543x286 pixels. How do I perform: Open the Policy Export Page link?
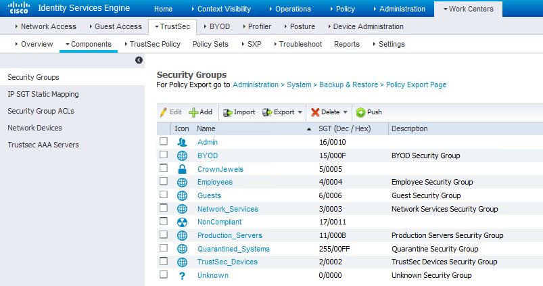(x=416, y=85)
